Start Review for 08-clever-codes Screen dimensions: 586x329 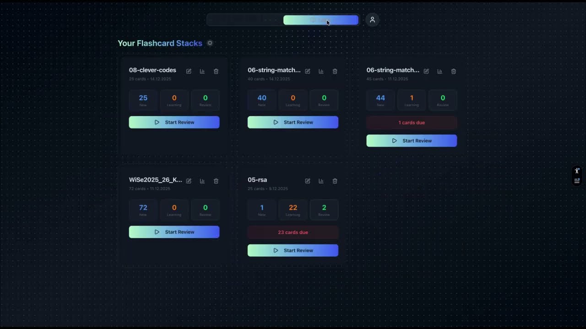(174, 122)
